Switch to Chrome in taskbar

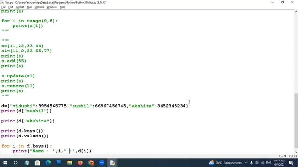pyautogui.click(x=91, y=163)
